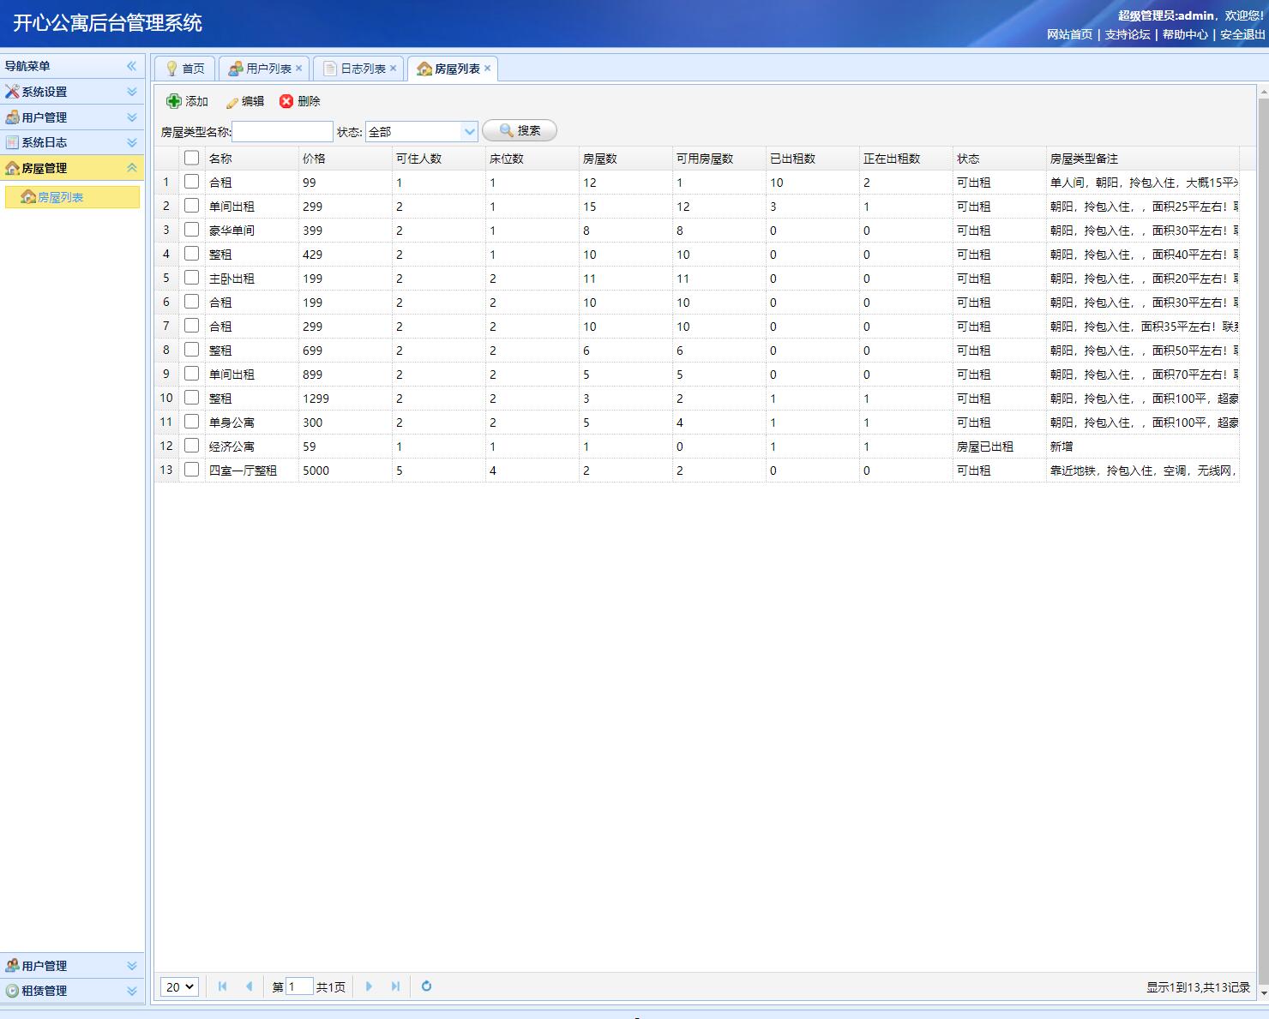Select the checkbox for 豪华单间 row
Viewport: 1269px width, 1019px height.
[x=191, y=230]
